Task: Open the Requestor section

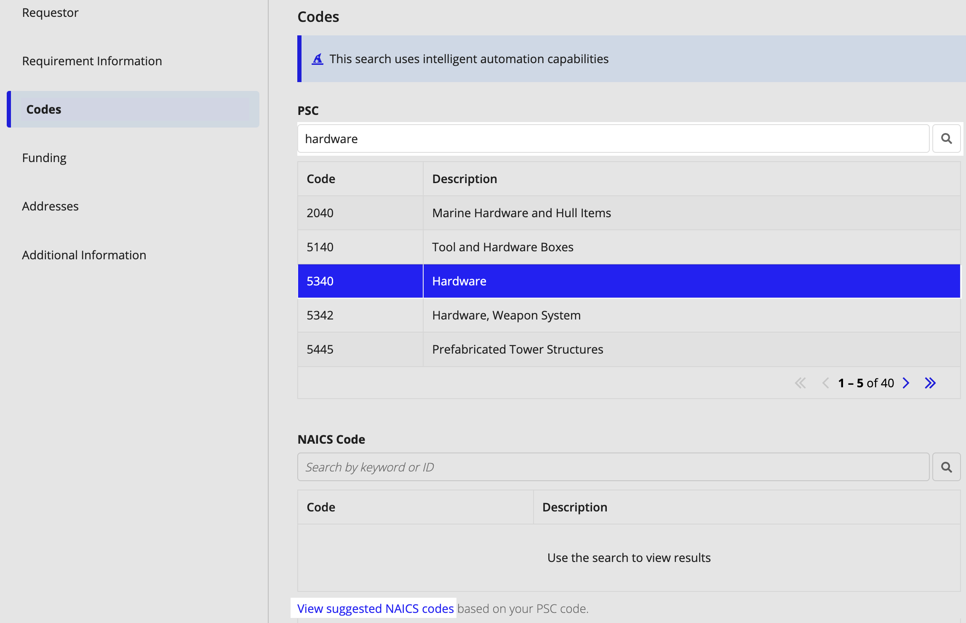Action: coord(50,13)
